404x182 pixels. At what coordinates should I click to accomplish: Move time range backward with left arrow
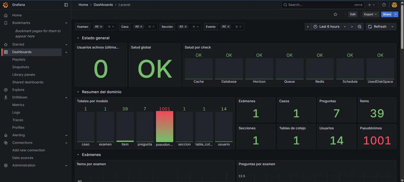(x=308, y=27)
